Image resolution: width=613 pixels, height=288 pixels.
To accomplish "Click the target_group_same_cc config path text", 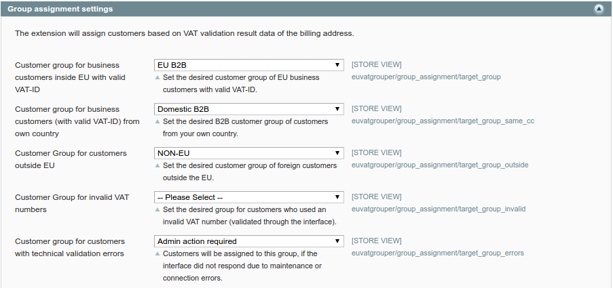I will click(x=443, y=121).
